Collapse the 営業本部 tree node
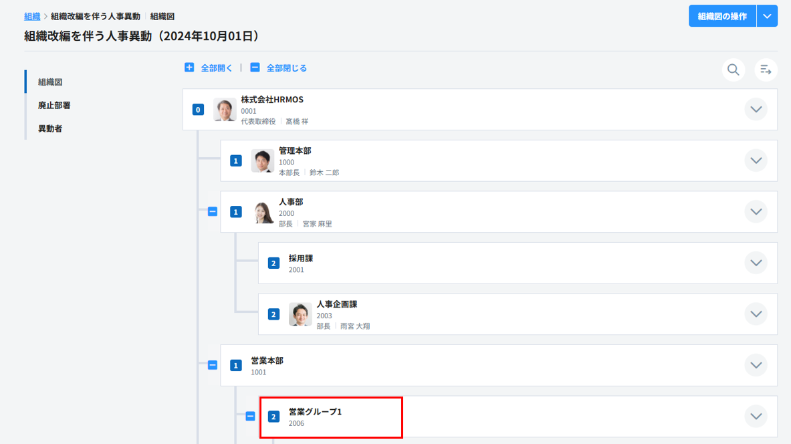 213,365
